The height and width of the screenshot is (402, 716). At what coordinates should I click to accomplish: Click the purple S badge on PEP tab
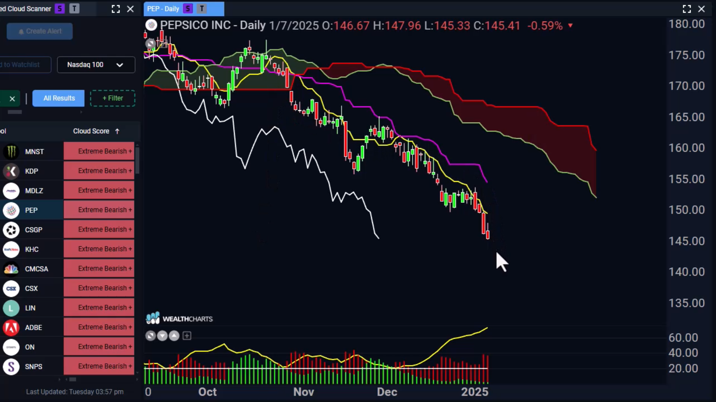pos(188,9)
